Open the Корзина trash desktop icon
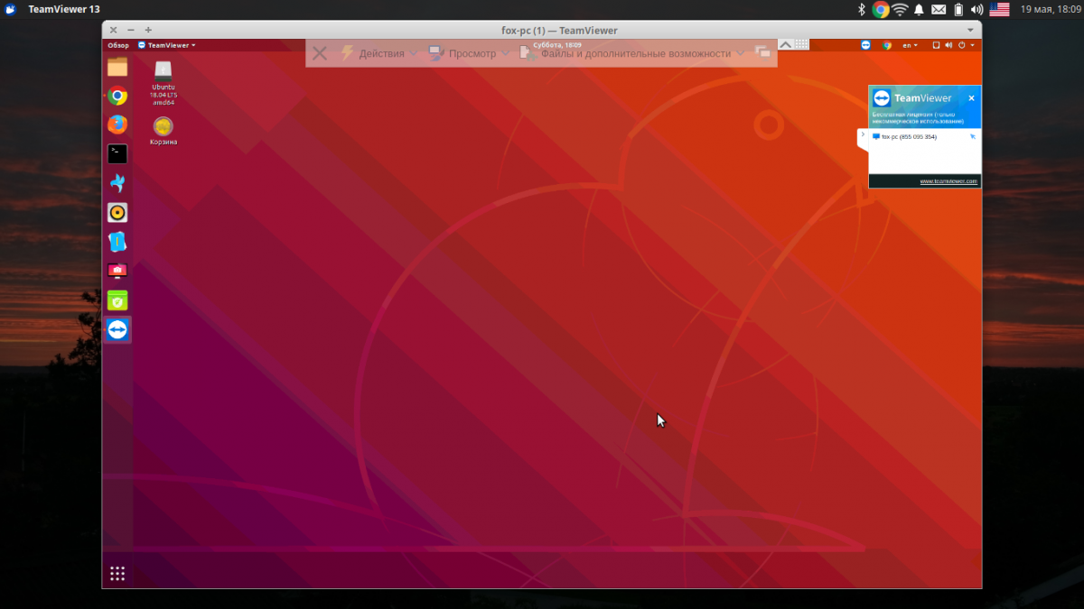 (x=164, y=130)
